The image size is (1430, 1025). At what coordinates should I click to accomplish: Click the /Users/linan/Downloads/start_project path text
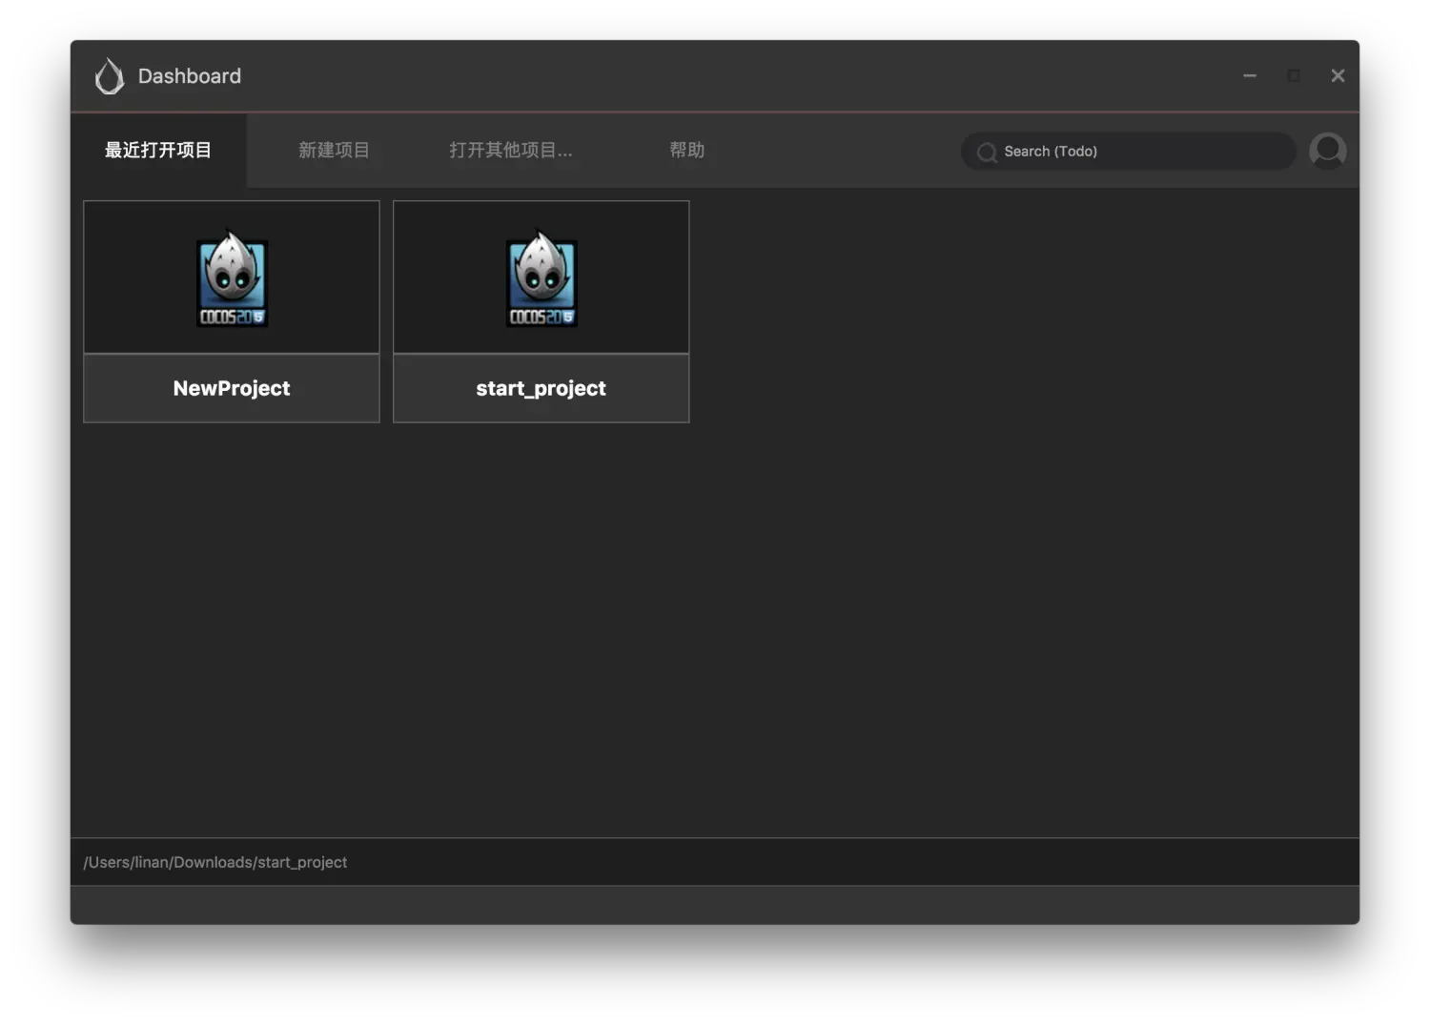pyautogui.click(x=215, y=862)
